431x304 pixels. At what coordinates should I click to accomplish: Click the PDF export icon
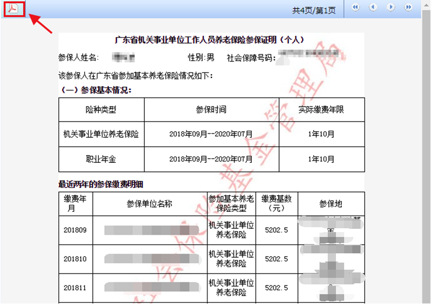(14, 9)
